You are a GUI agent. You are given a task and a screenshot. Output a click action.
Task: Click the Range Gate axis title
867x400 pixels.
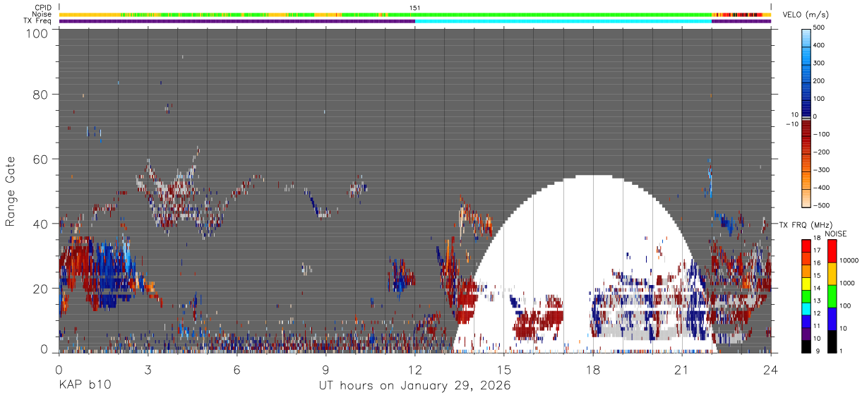(11, 191)
